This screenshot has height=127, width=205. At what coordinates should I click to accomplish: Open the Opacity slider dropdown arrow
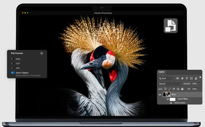pyautogui.click(x=200, y=84)
